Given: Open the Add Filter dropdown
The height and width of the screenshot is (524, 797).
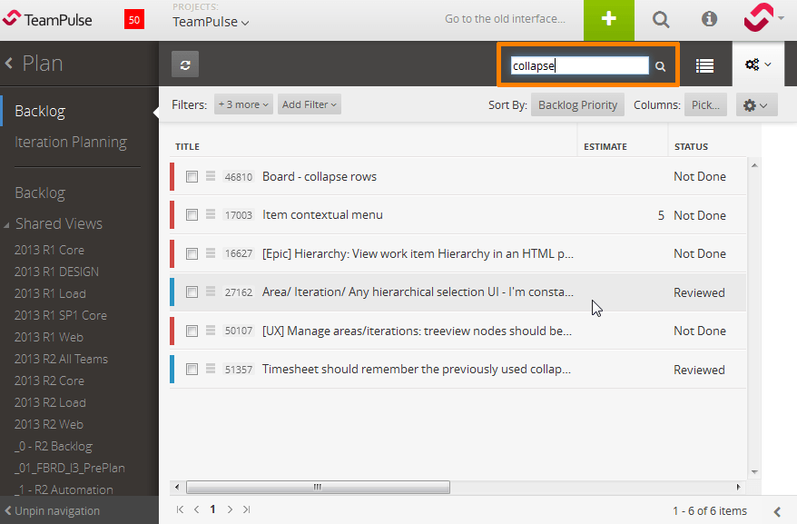Looking at the screenshot, I should (309, 104).
